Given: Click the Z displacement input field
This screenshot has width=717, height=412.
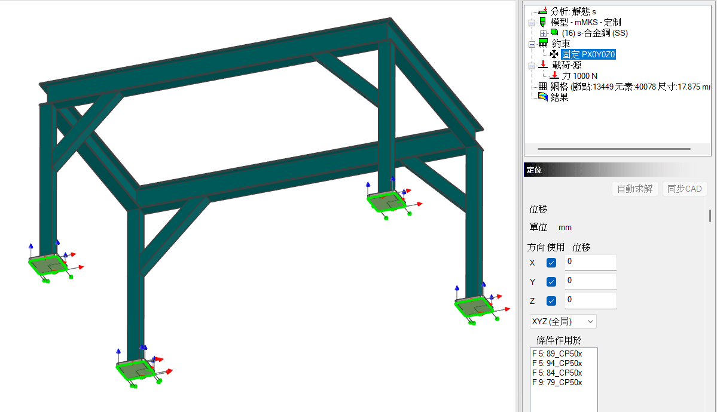Looking at the screenshot, I should [x=591, y=301].
